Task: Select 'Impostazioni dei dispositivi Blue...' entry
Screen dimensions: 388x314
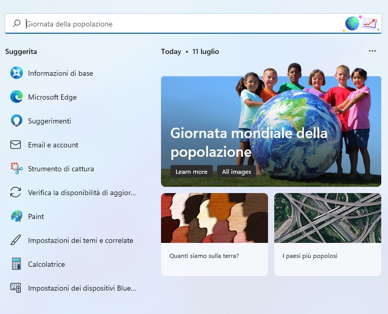Action: coord(82,288)
